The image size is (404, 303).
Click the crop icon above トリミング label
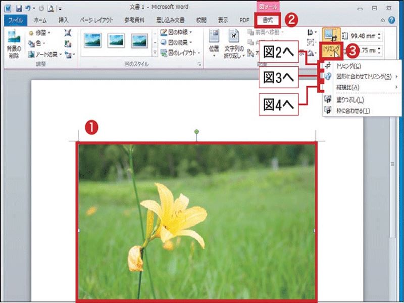tap(331, 35)
